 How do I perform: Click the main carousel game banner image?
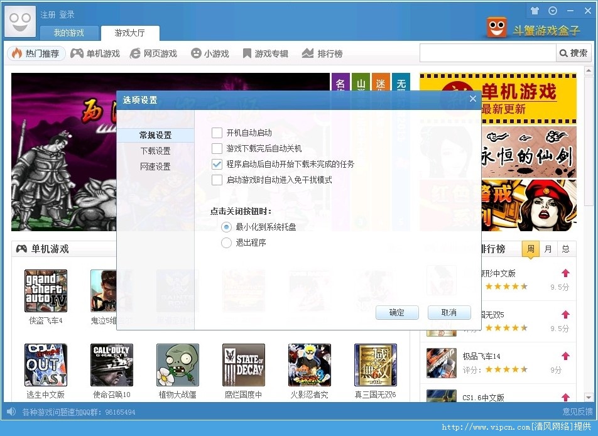[x=63, y=152]
